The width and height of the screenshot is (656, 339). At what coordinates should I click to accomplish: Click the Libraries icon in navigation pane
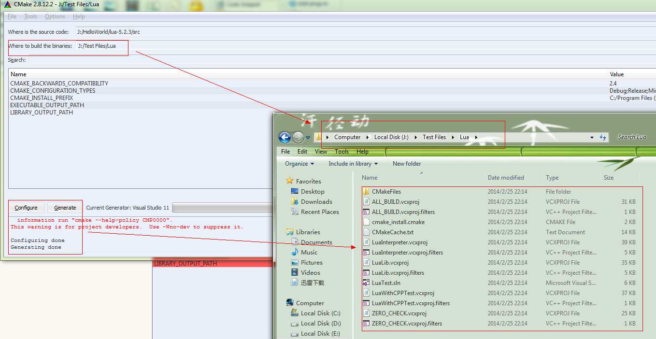[290, 232]
